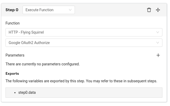Click the move/drag handle icon for Step 0

tap(158, 10)
